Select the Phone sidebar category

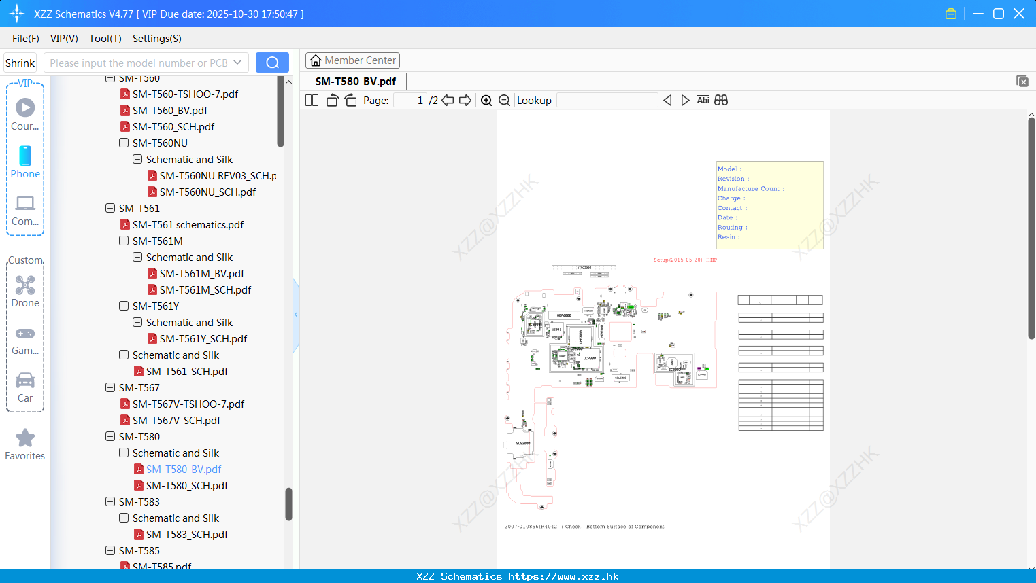(25, 162)
